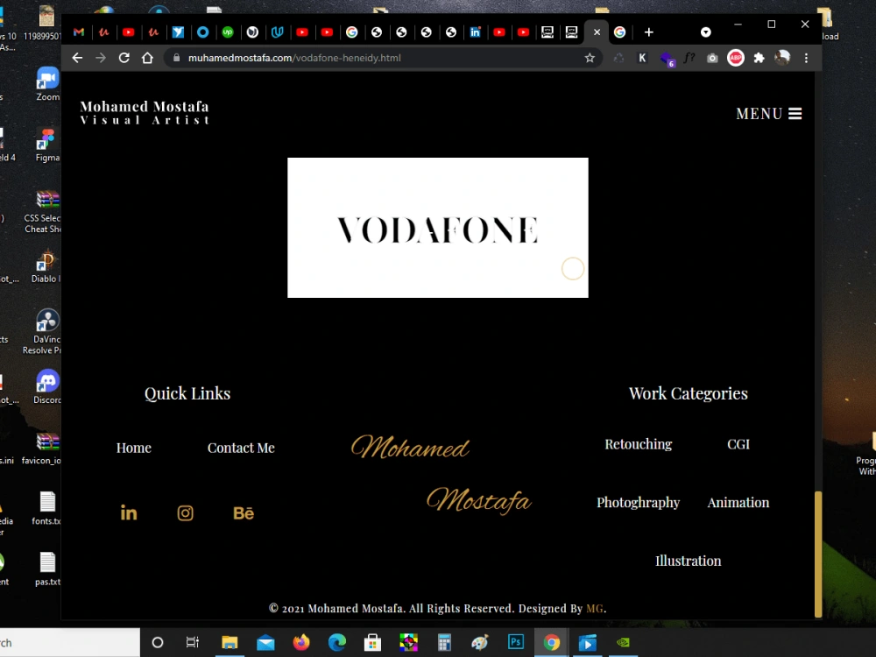Image resolution: width=876 pixels, height=657 pixels.
Task: Reload the page with the refresh icon
Action: tap(124, 58)
